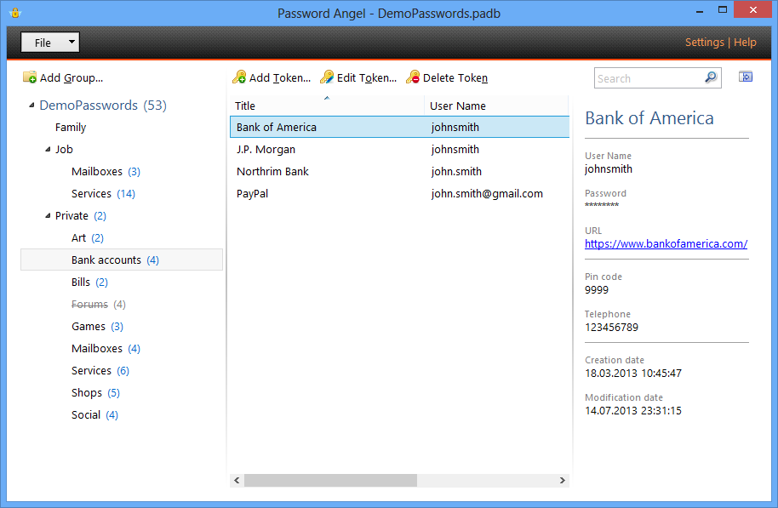Select the Bank of America row
The width and height of the screenshot is (778, 508).
pyautogui.click(x=399, y=127)
